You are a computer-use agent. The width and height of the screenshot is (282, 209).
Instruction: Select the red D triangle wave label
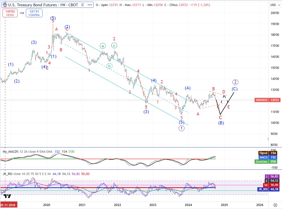click(224, 92)
